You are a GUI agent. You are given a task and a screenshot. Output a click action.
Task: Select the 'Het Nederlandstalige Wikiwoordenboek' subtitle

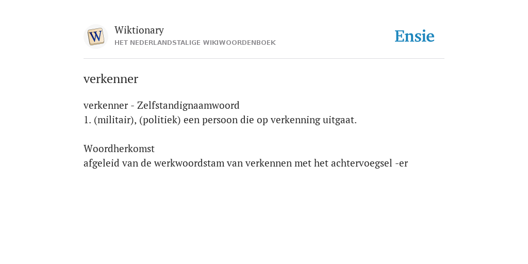coord(195,43)
